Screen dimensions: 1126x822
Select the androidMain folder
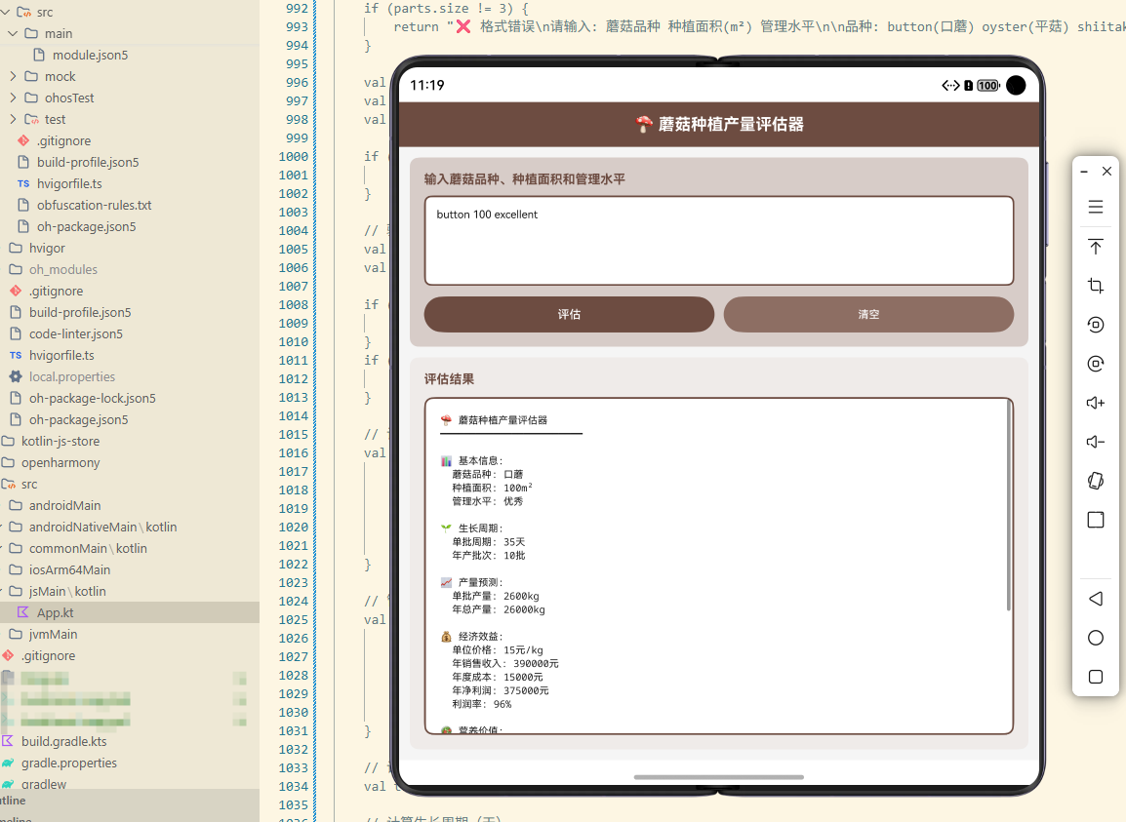point(64,505)
